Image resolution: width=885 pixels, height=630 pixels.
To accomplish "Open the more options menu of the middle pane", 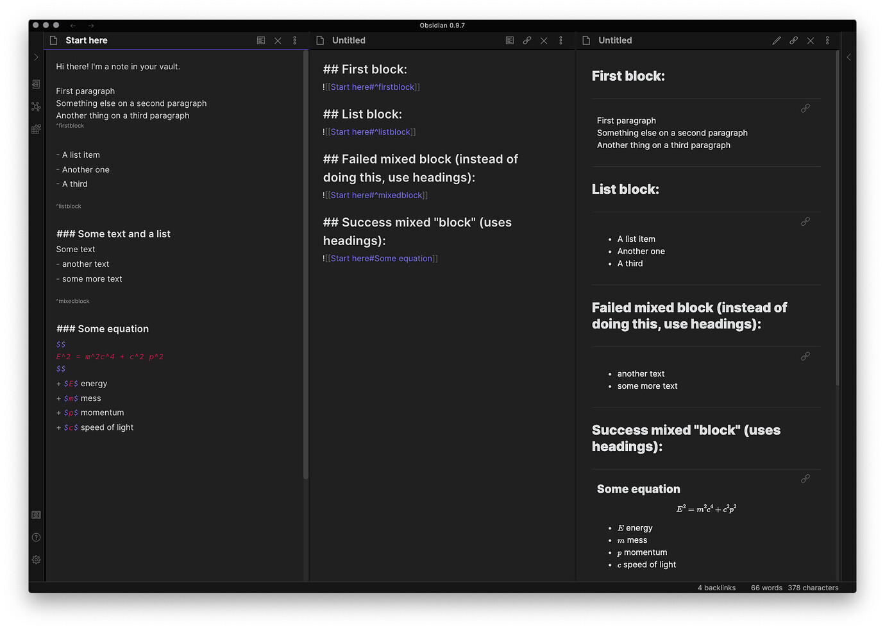I will (560, 40).
